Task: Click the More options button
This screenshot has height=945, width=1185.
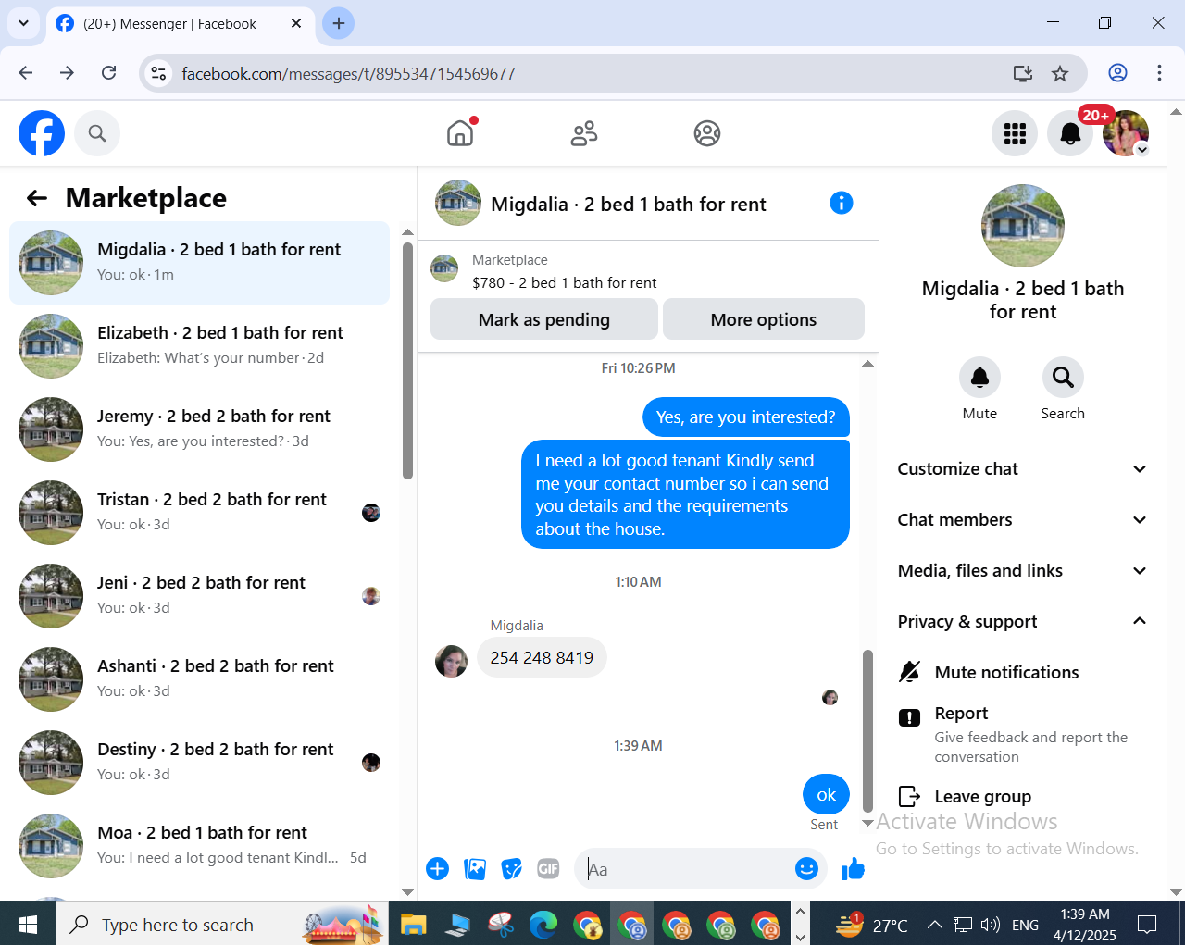Action: [x=764, y=319]
